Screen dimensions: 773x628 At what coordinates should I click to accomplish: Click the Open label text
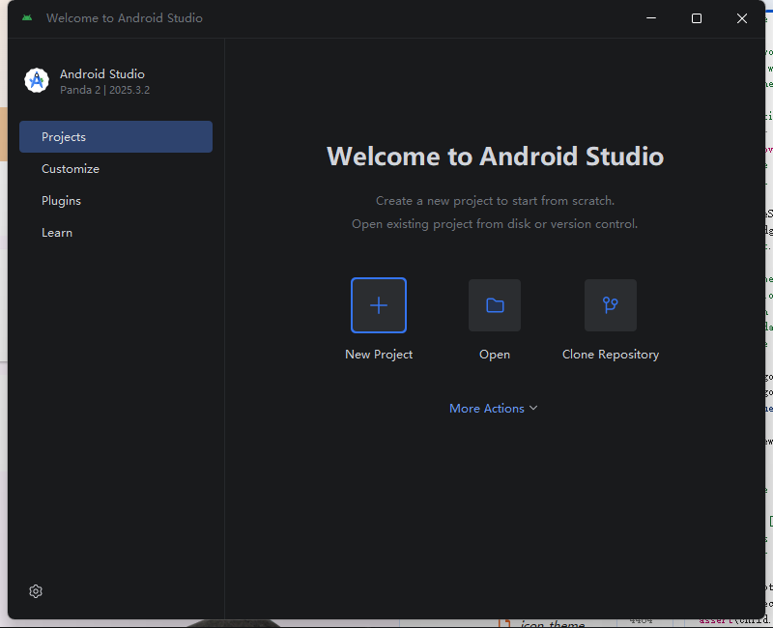pyautogui.click(x=495, y=355)
